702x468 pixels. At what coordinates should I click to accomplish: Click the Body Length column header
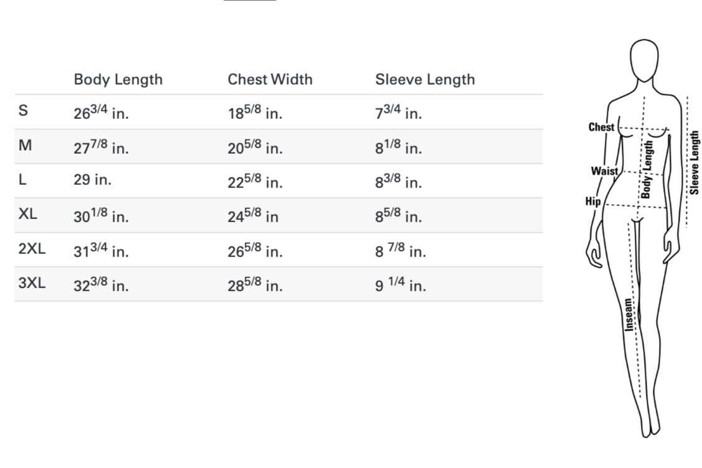pyautogui.click(x=118, y=80)
